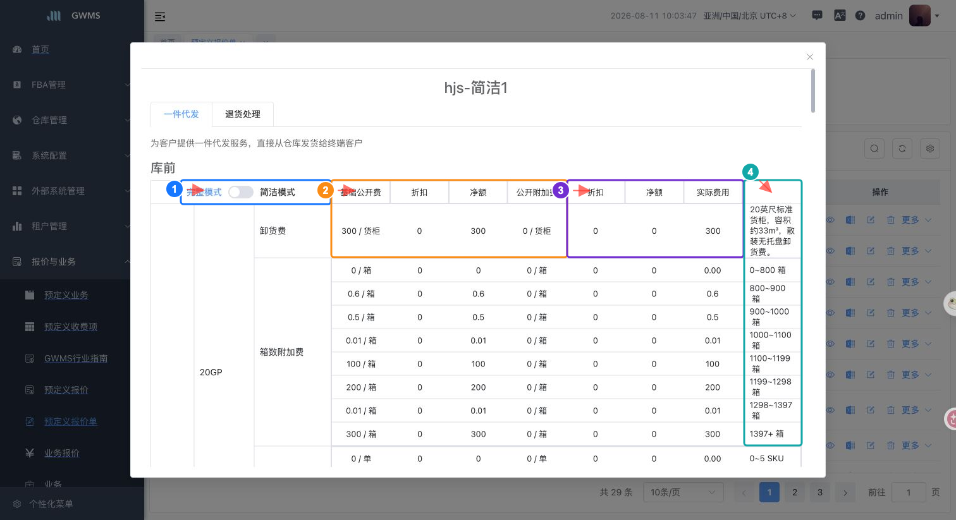Click the home icon beside 首页
This screenshot has height=520, width=956.
coord(17,49)
